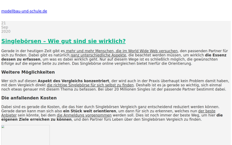Image resolution: width=232 pixels, height=145 pixels.
Task: Open the article title 'Singlebörsen – Wie gut sind sie wirklich?'
Action: 63,41
